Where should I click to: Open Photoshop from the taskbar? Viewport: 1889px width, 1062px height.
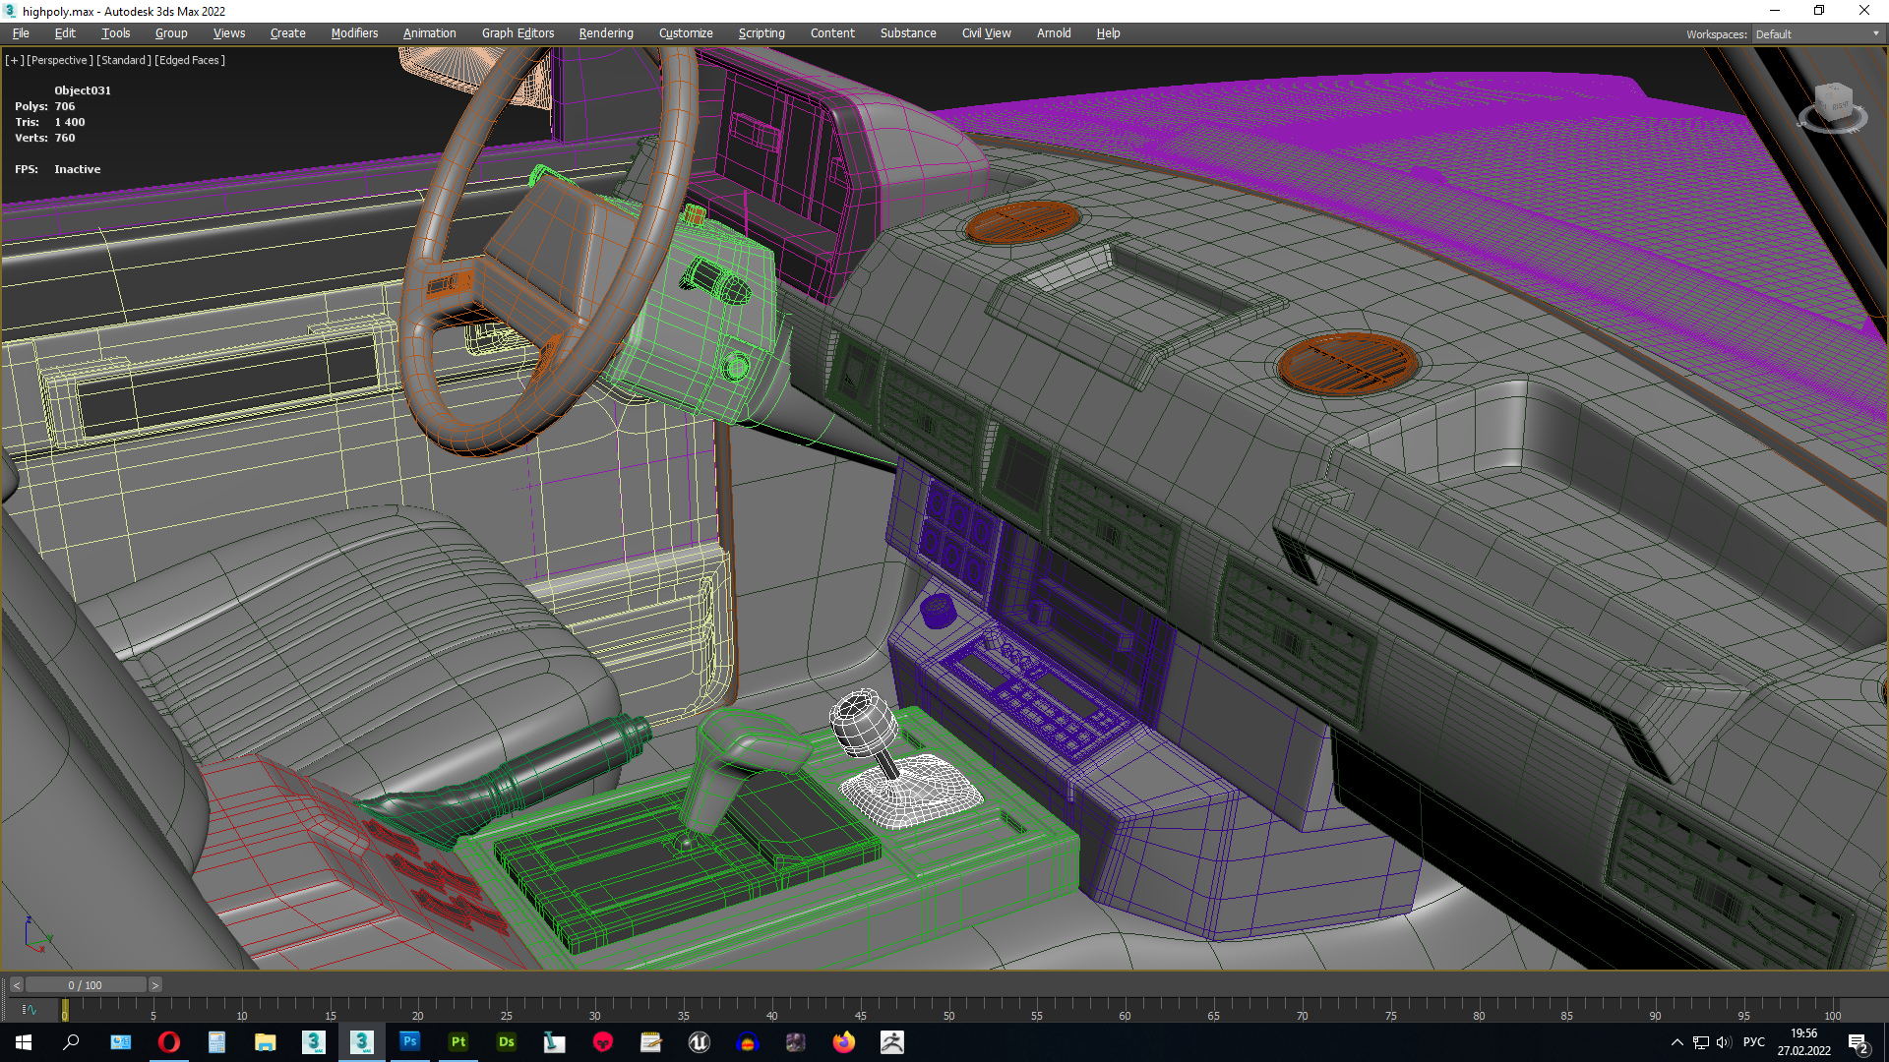[410, 1042]
